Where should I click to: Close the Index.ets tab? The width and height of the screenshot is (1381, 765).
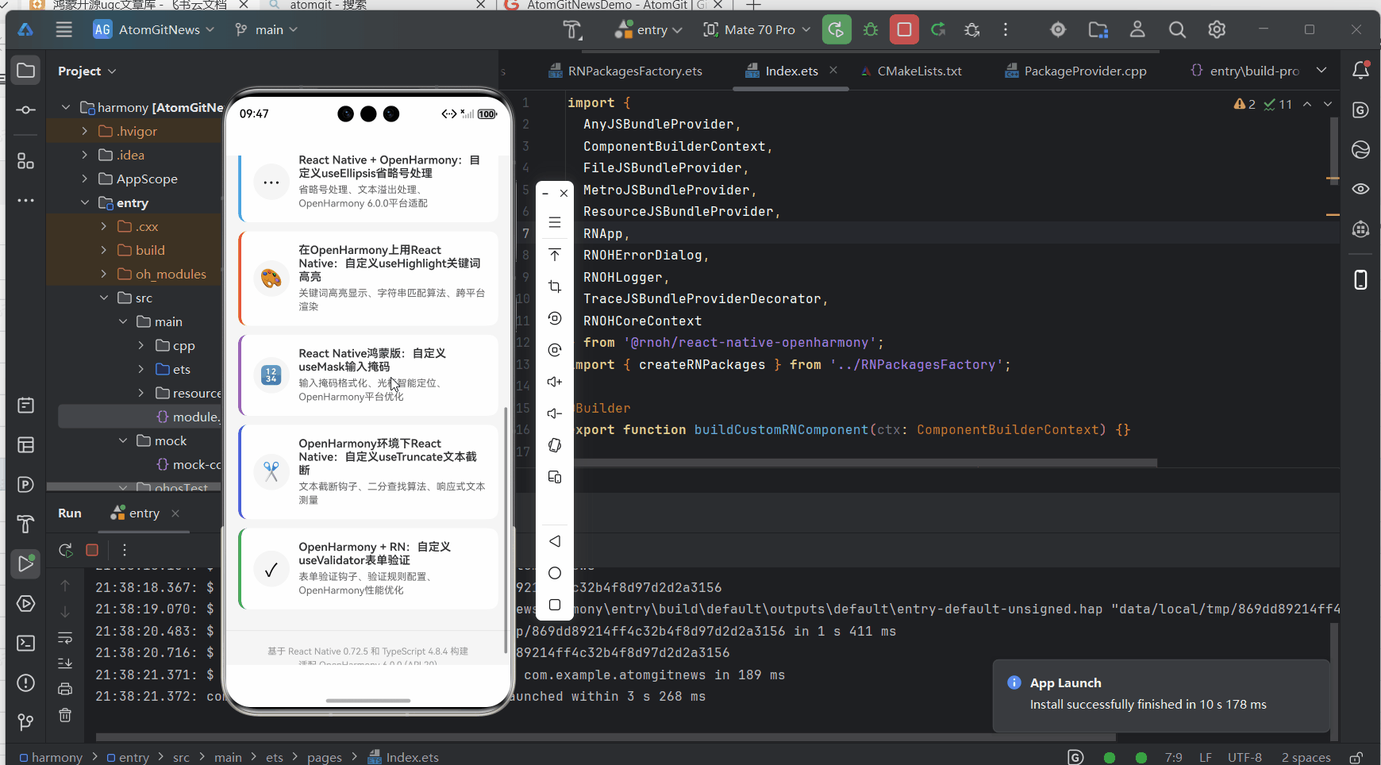[833, 70]
